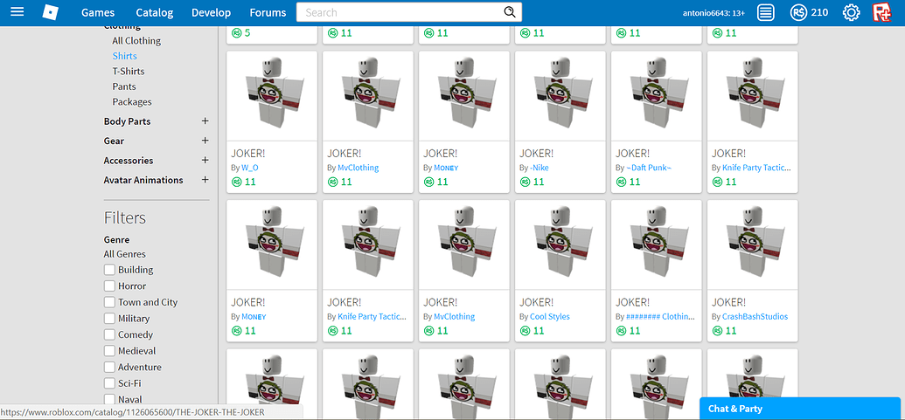The width and height of the screenshot is (905, 420).
Task: Enable the Town and City filter
Action: click(x=109, y=302)
